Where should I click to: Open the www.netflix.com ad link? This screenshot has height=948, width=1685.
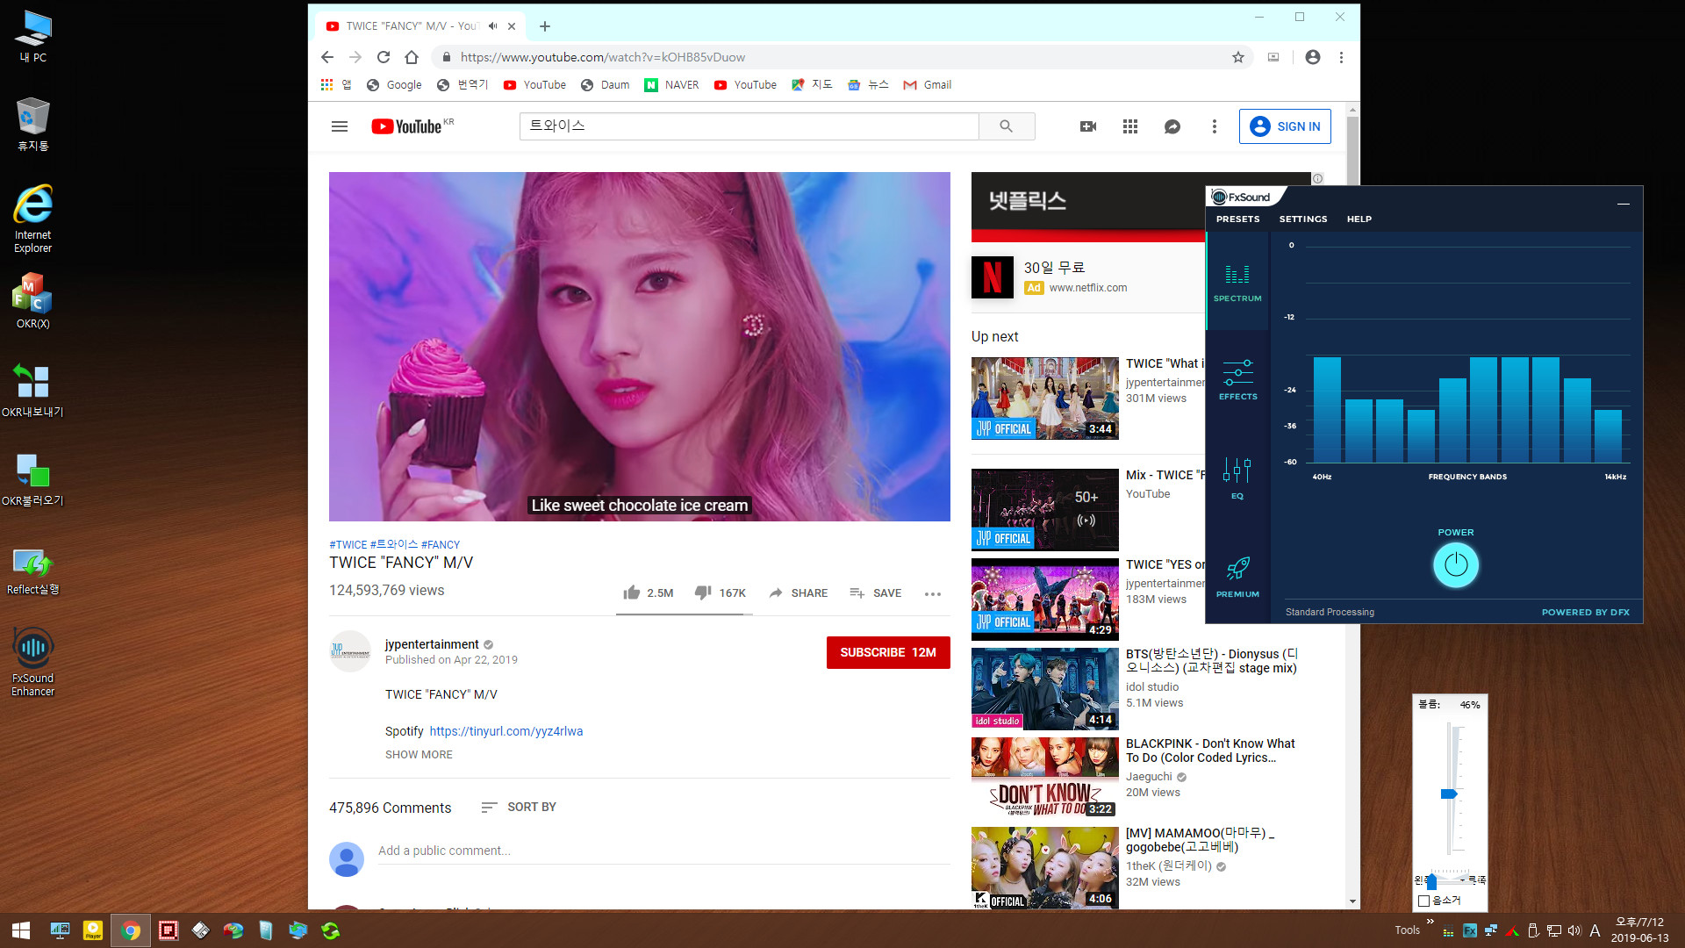[1088, 288]
